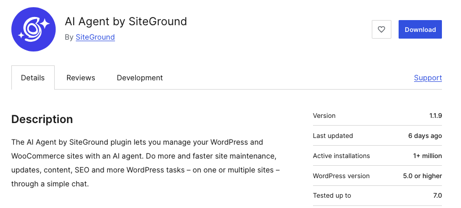461x208 pixels.
Task: Open the Development tab
Action: click(140, 78)
